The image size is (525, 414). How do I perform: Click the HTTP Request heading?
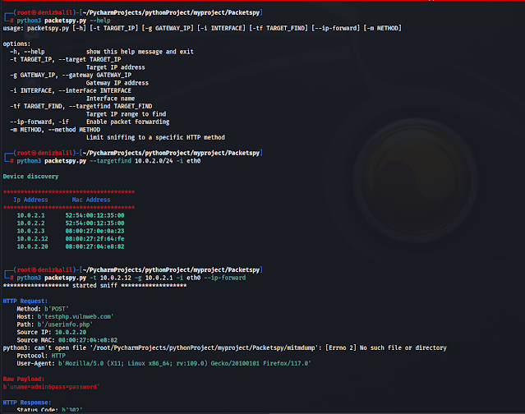point(25,301)
